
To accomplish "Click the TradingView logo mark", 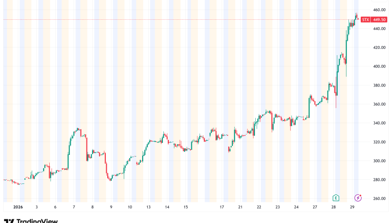I will coord(8,221).
